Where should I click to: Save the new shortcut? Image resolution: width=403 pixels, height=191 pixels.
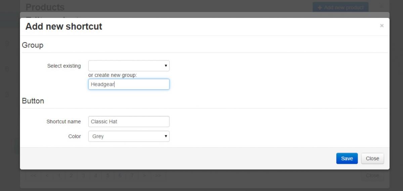[347, 158]
